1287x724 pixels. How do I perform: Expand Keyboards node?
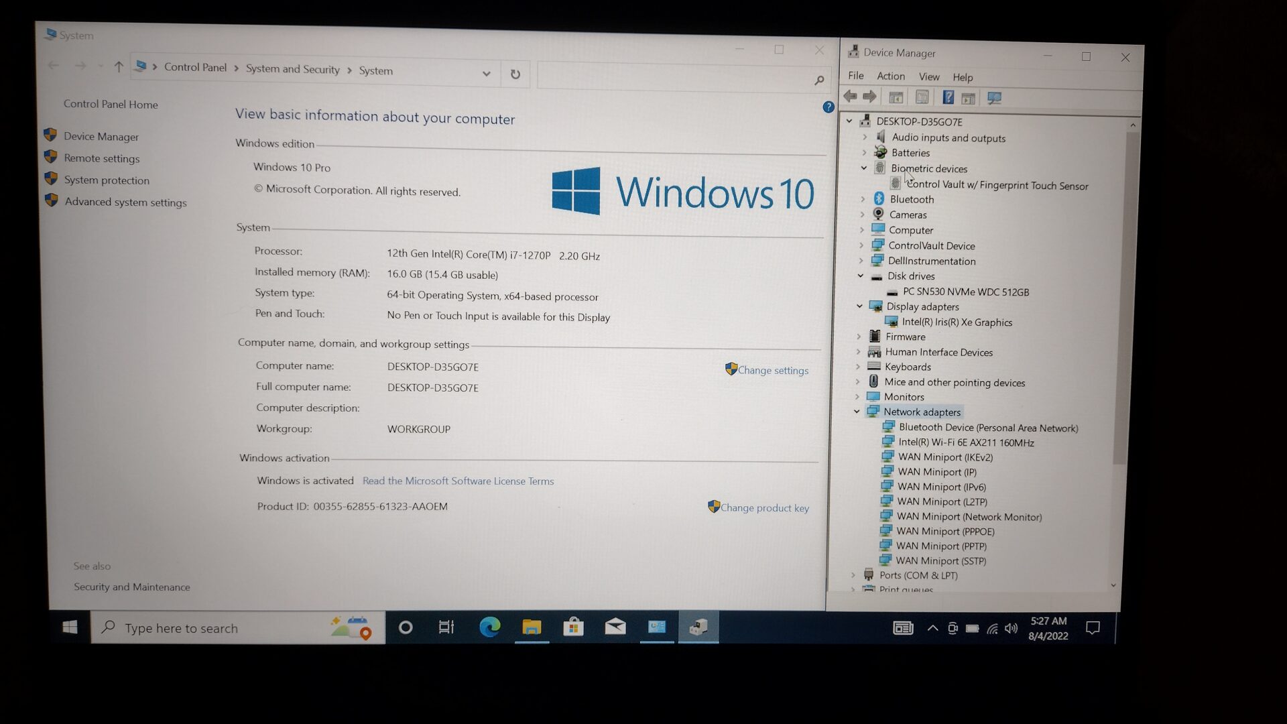point(857,366)
